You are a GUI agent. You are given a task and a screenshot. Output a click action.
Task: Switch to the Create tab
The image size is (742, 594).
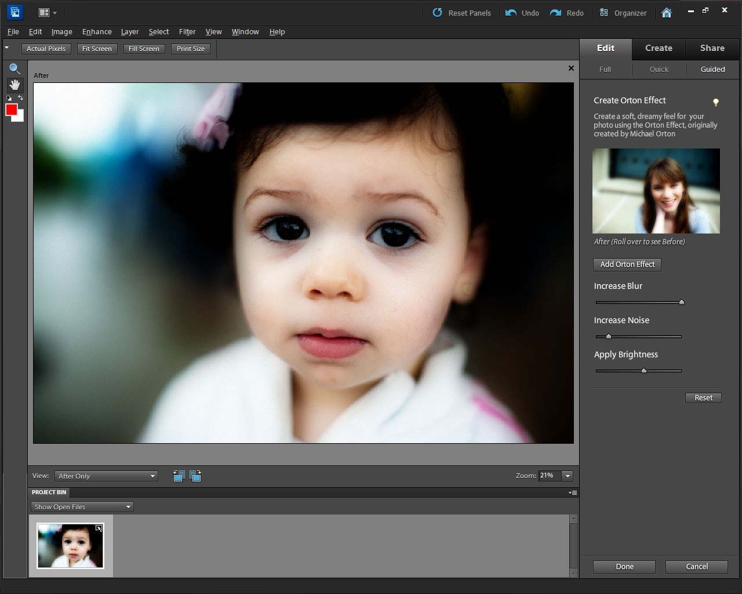point(659,48)
